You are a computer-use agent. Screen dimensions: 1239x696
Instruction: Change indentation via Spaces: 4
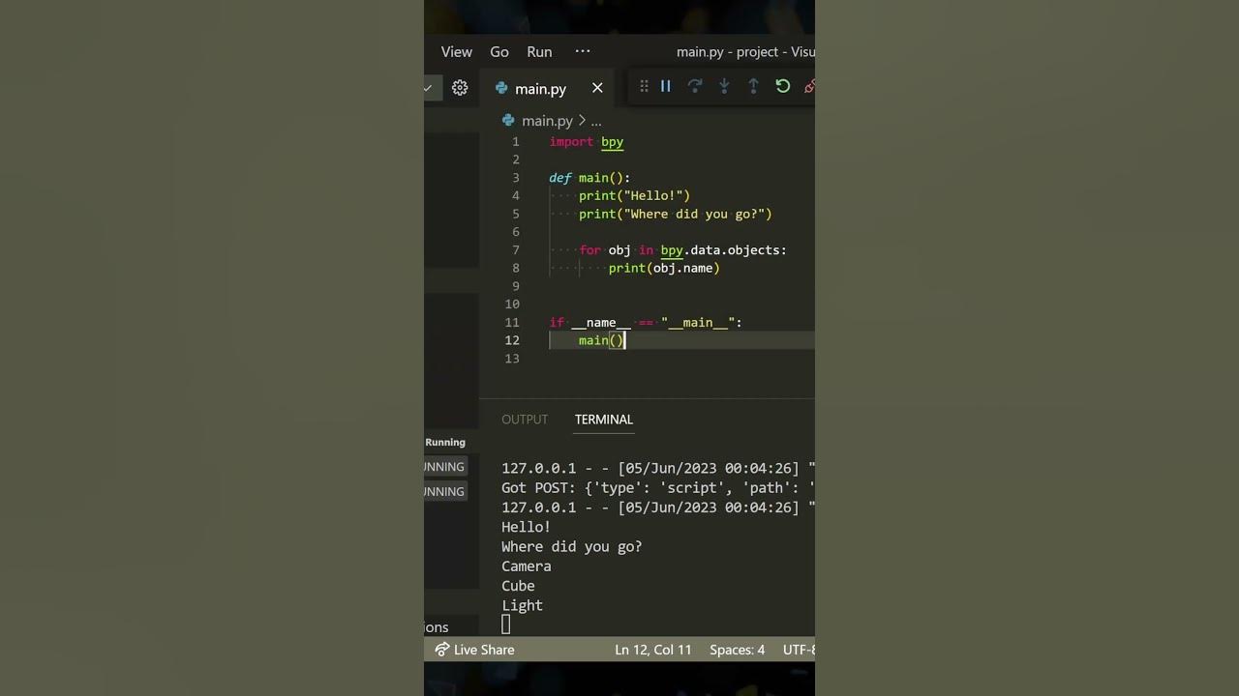[x=737, y=650]
